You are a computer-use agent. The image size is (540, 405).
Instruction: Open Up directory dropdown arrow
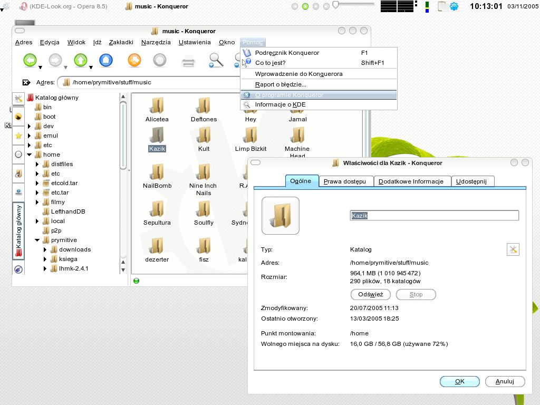91,67
